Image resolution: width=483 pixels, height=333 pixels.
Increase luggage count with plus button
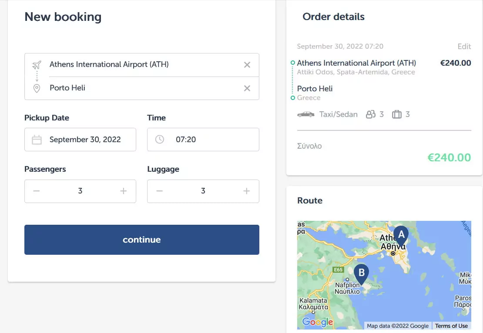(246, 191)
